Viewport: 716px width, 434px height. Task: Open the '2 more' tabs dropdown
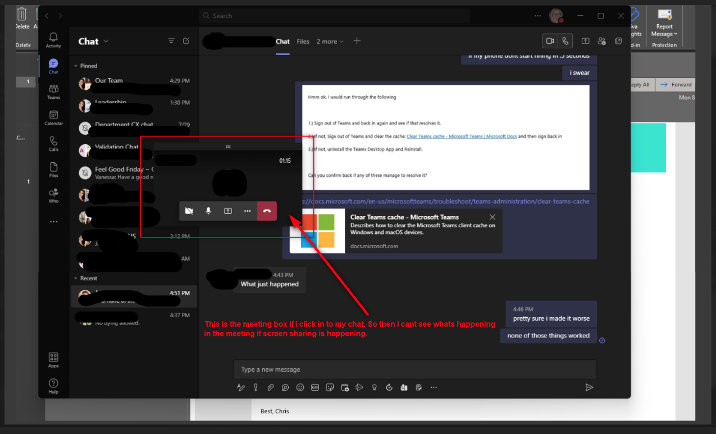(x=330, y=42)
